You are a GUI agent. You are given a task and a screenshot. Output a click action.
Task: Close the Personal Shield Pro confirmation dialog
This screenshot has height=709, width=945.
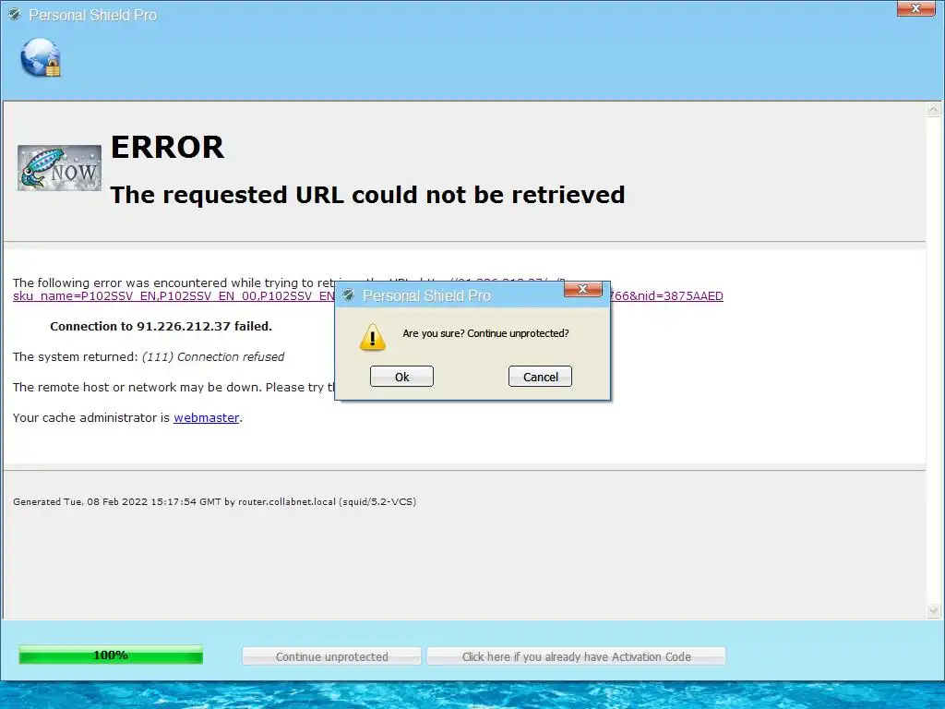coord(582,289)
